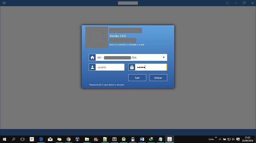
Task: Click the usuário input field
Action: (110, 67)
